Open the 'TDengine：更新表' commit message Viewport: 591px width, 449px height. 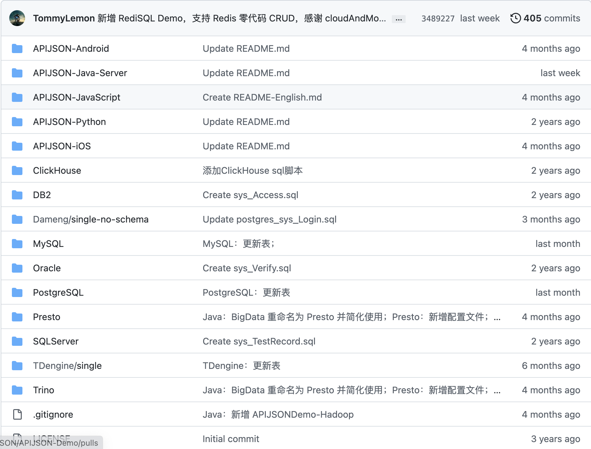pyautogui.click(x=241, y=366)
